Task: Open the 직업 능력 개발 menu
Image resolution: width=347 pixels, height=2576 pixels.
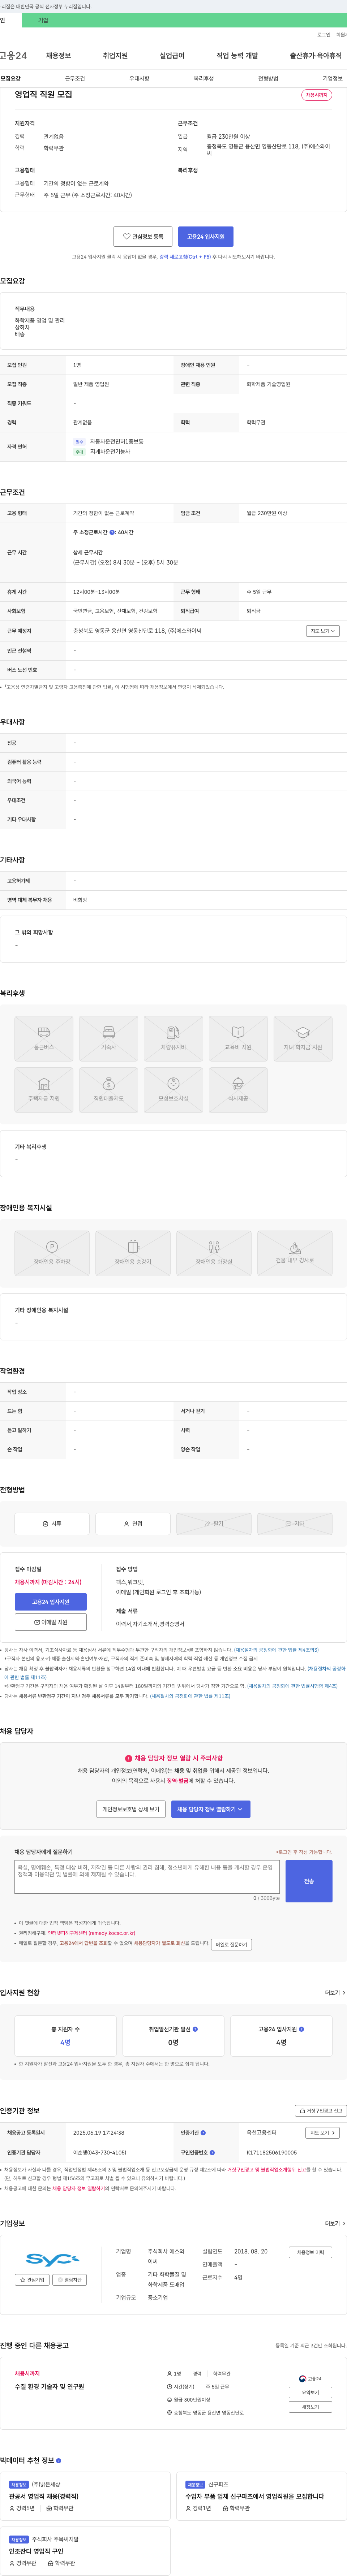Action: (x=237, y=56)
